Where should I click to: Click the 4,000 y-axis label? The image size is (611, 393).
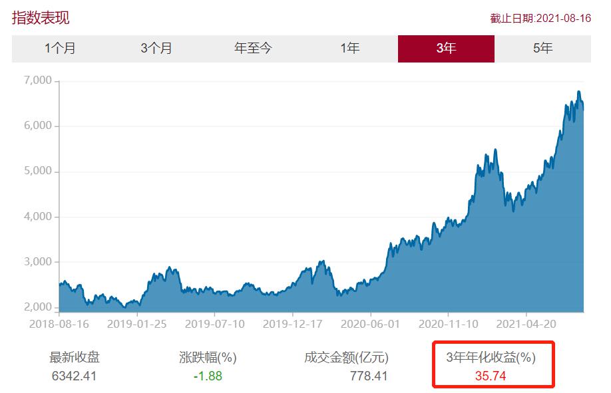tap(37, 217)
